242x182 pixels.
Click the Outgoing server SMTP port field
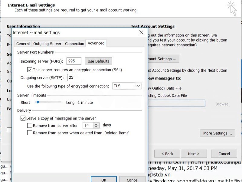click(74, 78)
